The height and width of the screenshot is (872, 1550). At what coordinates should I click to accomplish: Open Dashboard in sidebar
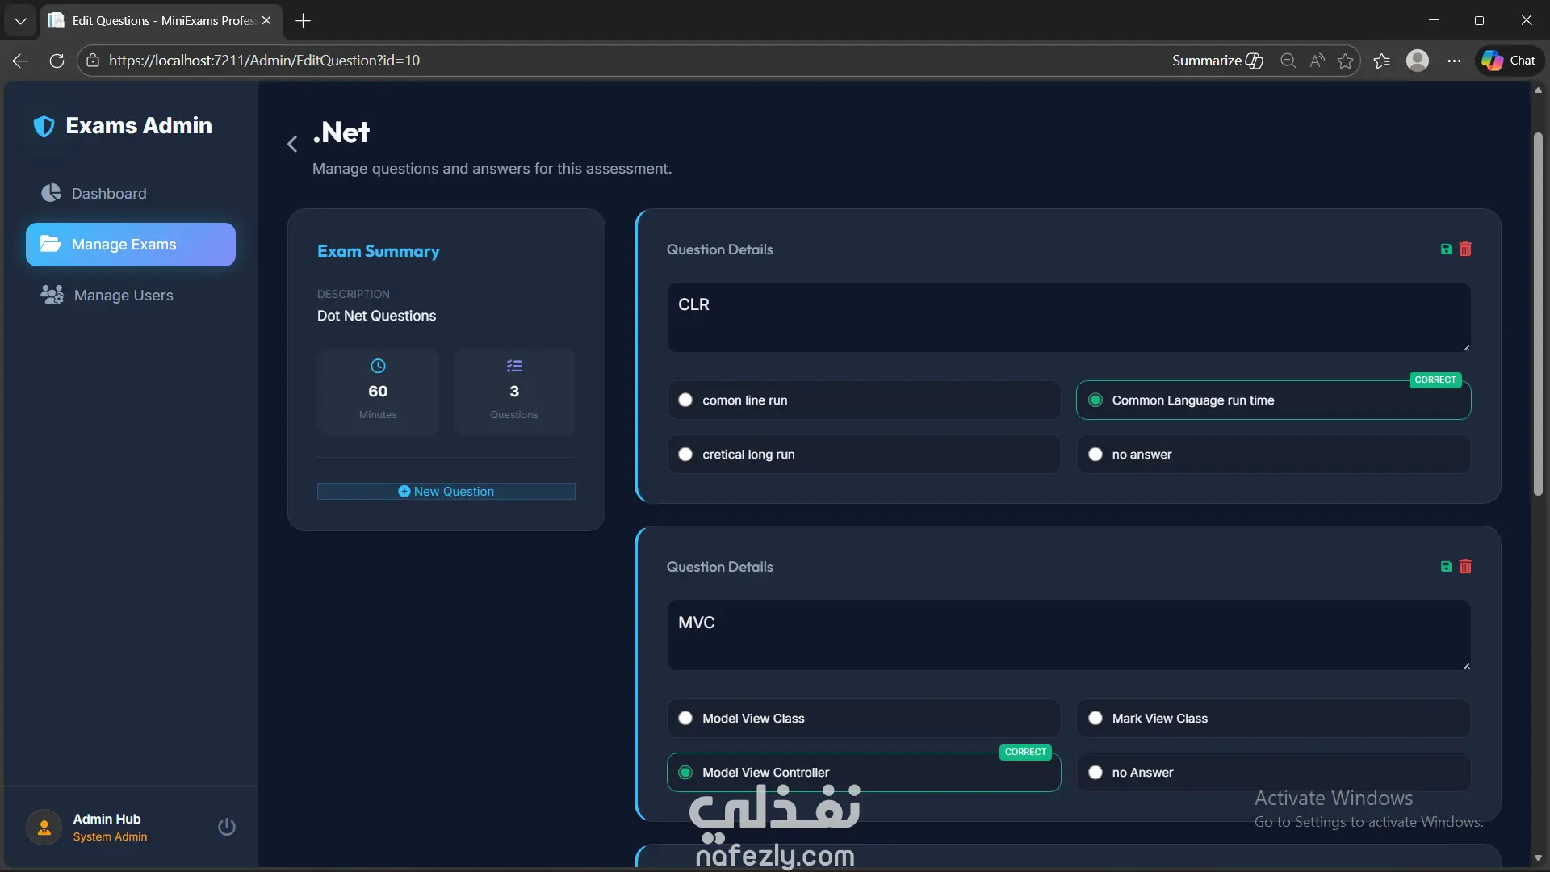pyautogui.click(x=109, y=194)
